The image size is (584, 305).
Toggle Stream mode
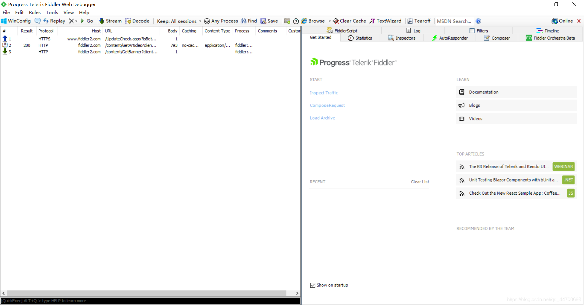point(110,21)
